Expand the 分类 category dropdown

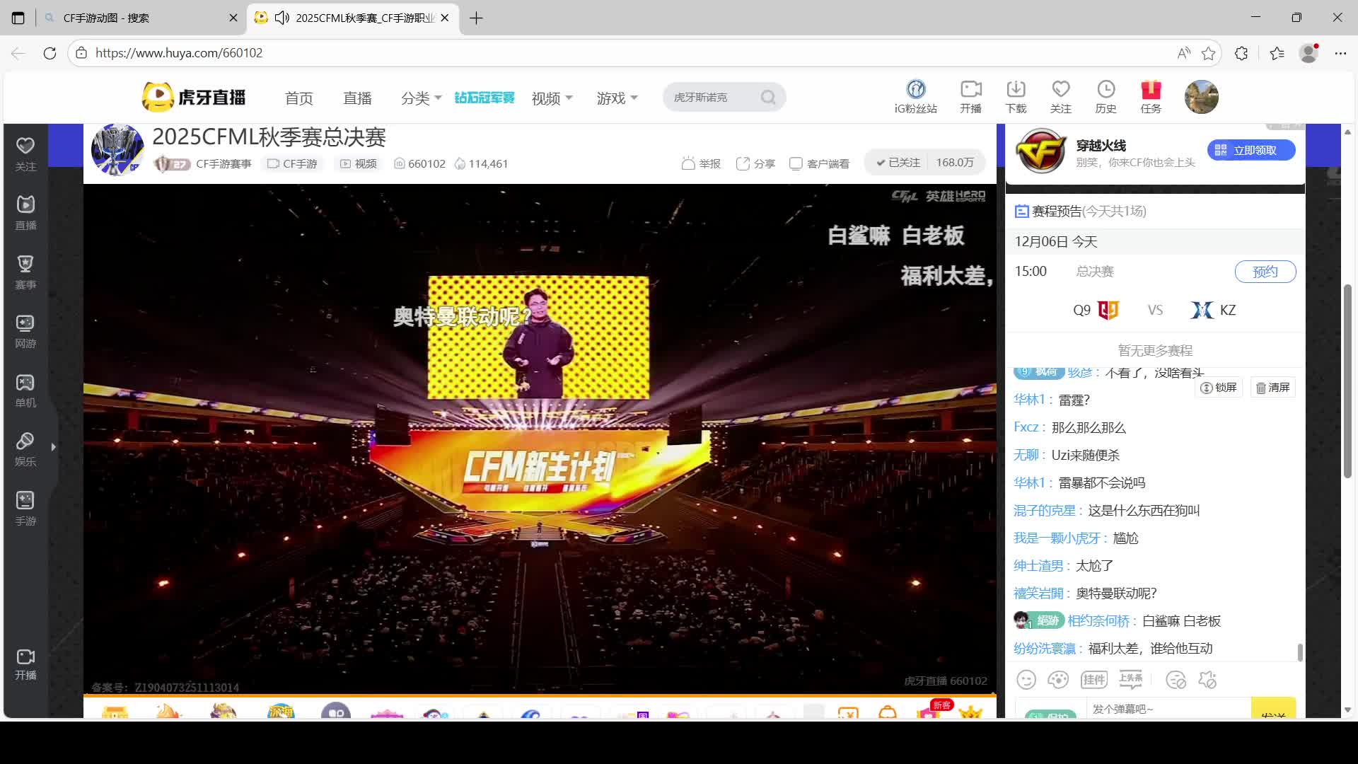[421, 98]
